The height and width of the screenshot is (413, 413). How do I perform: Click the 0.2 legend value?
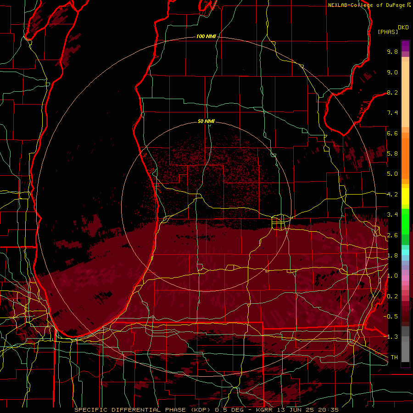pos(392,296)
